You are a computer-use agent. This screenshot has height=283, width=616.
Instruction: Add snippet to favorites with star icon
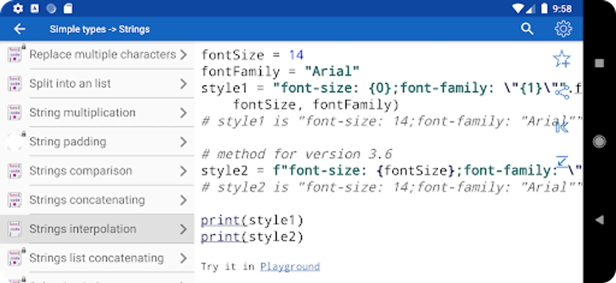coord(562,59)
